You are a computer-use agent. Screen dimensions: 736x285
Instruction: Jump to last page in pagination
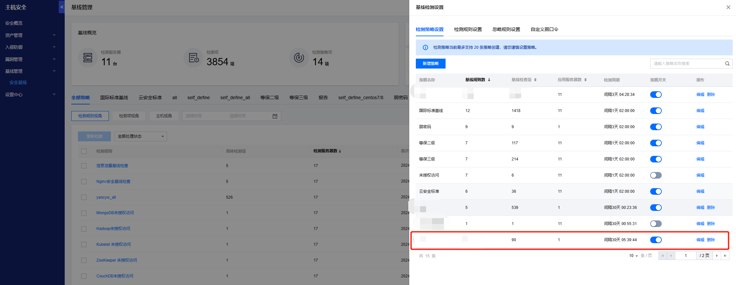[x=725, y=256]
